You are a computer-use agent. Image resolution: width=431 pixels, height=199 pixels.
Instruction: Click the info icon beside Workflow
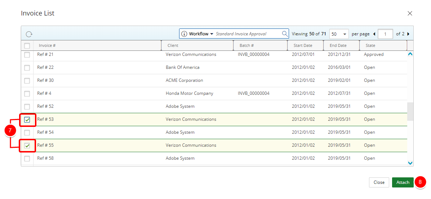coord(184,34)
